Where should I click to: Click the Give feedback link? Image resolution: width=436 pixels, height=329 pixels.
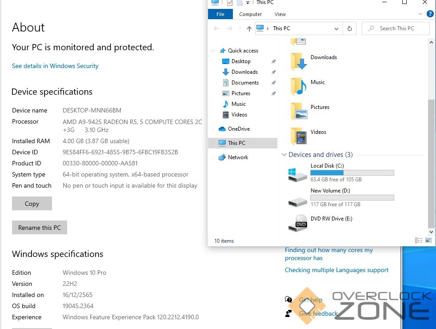(318, 314)
